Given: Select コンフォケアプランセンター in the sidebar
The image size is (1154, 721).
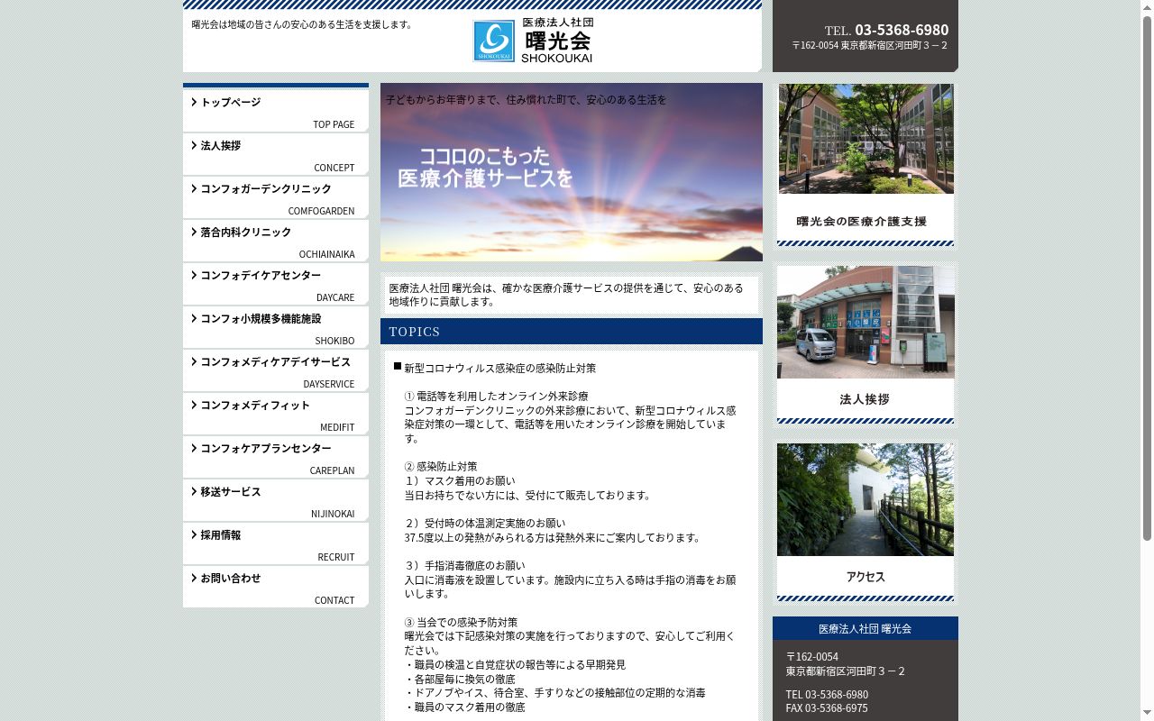Looking at the screenshot, I should 276,458.
